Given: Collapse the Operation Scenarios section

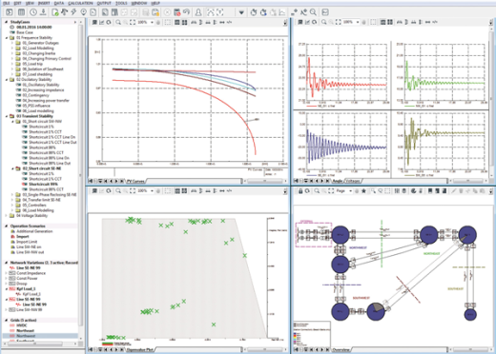Looking at the screenshot, I should [x=7, y=226].
